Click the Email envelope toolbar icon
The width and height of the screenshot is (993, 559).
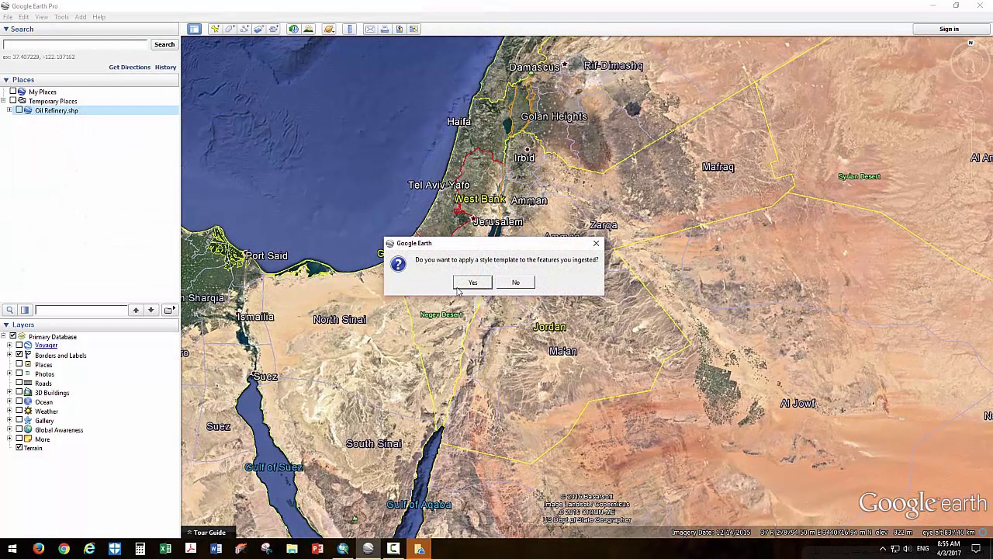click(370, 30)
